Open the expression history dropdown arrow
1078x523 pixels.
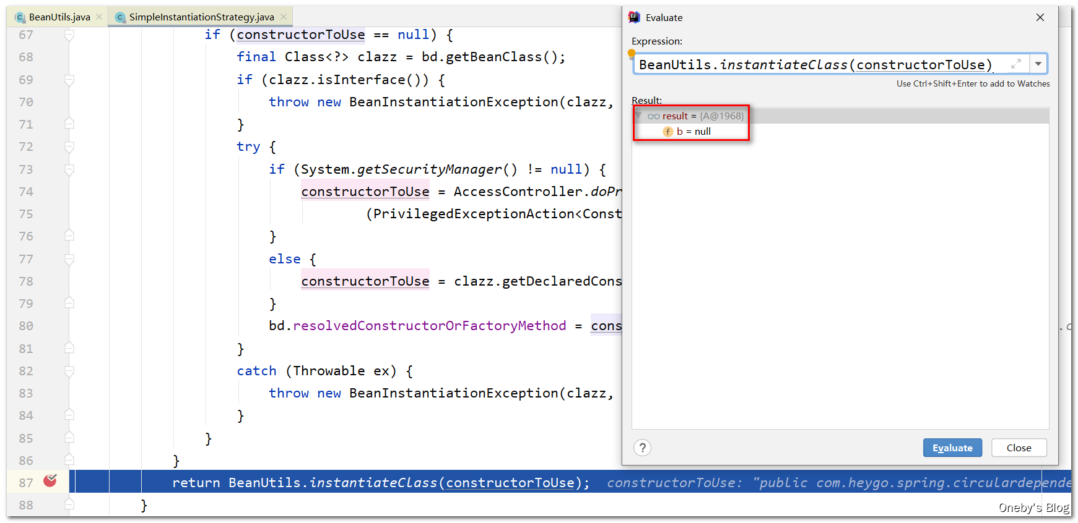pos(1038,64)
